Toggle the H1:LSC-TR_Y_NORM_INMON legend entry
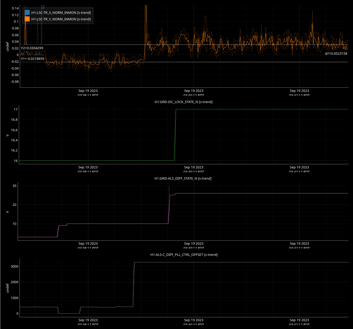This screenshot has width=353, height=329. click(x=58, y=19)
